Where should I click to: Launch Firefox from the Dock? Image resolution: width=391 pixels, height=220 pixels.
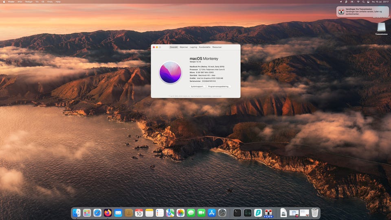click(108, 213)
